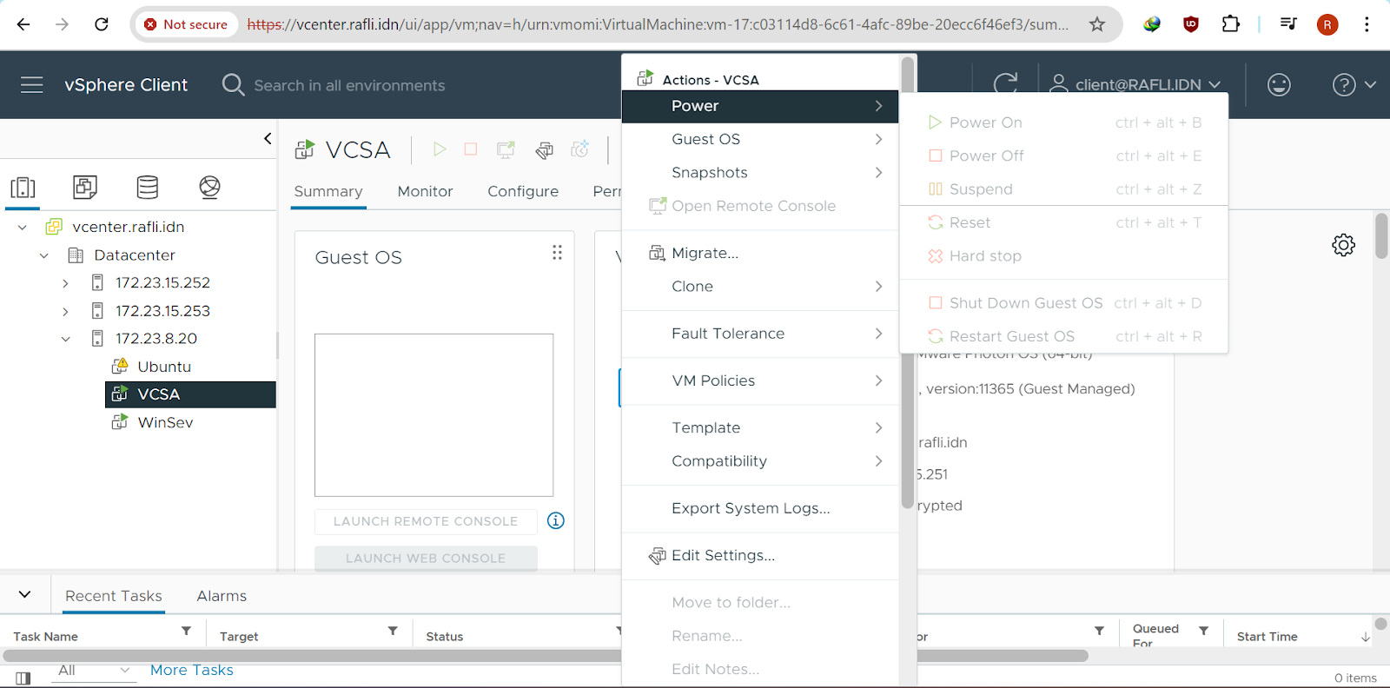Open the Clone submenu
The height and width of the screenshot is (688, 1390).
760,287
